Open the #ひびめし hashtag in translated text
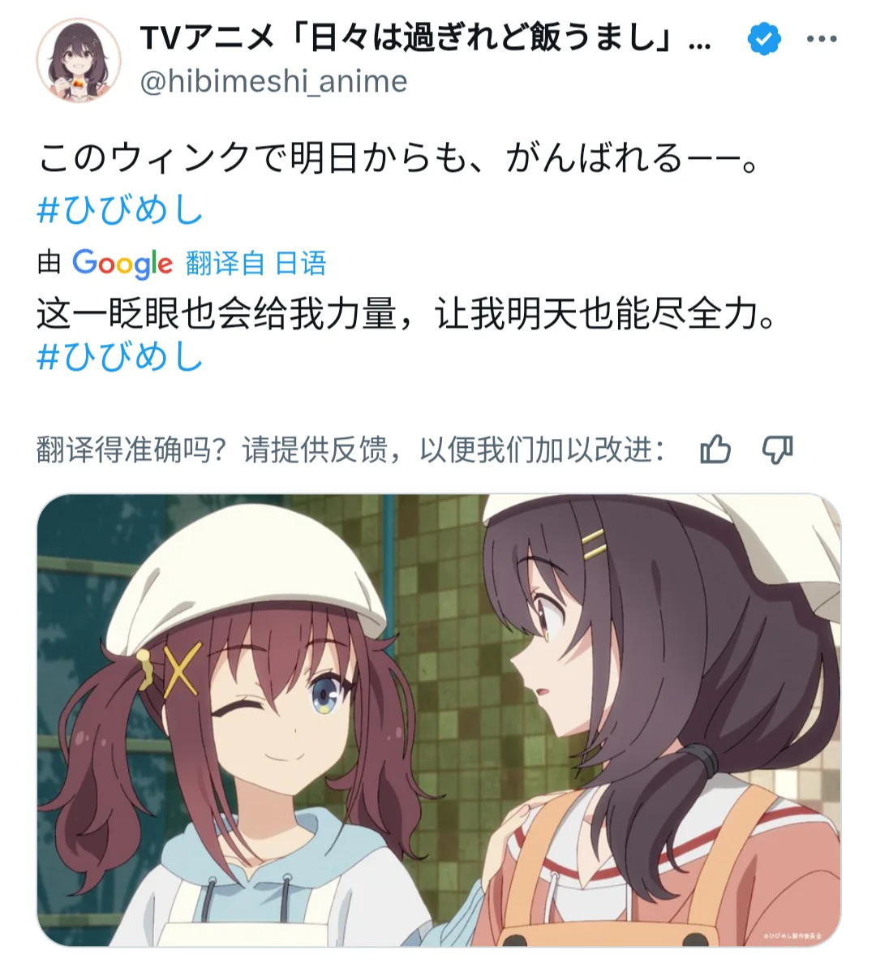The width and height of the screenshot is (876, 972). tap(120, 356)
